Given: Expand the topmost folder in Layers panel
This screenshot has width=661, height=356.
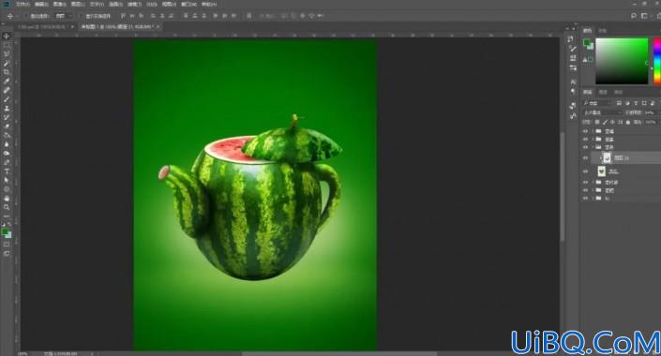Looking at the screenshot, I should (x=593, y=131).
